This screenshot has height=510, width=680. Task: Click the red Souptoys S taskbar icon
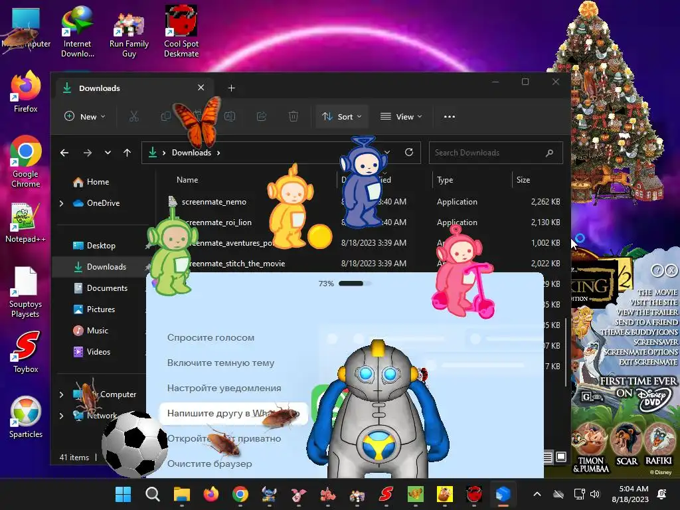[386, 494]
